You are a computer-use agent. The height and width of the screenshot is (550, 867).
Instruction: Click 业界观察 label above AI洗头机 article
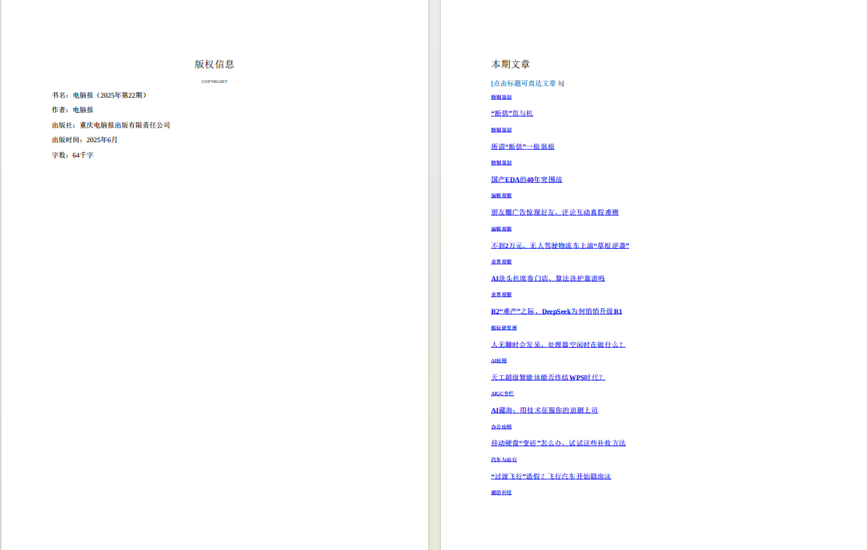[x=501, y=261]
